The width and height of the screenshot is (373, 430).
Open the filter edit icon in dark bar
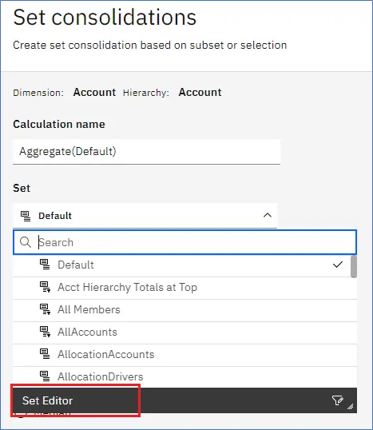[337, 400]
